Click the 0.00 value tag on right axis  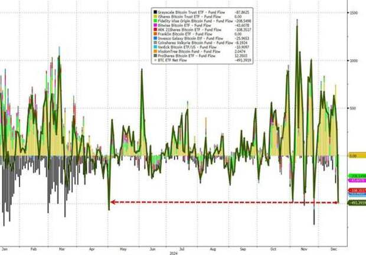point(354,156)
